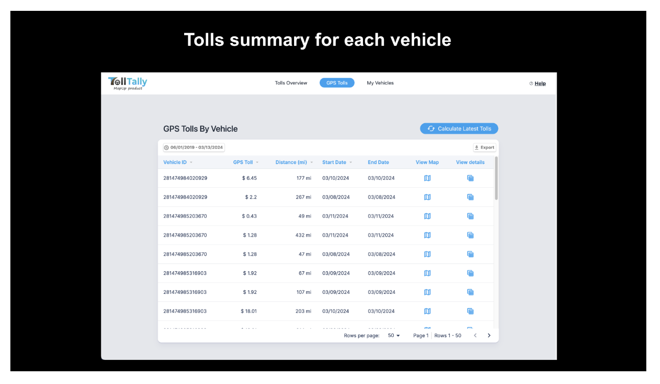Click Calculate Latest Tolls button
This screenshot has width=660, height=384.
point(459,129)
